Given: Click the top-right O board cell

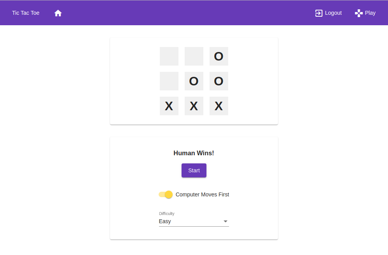Looking at the screenshot, I should 218,56.
